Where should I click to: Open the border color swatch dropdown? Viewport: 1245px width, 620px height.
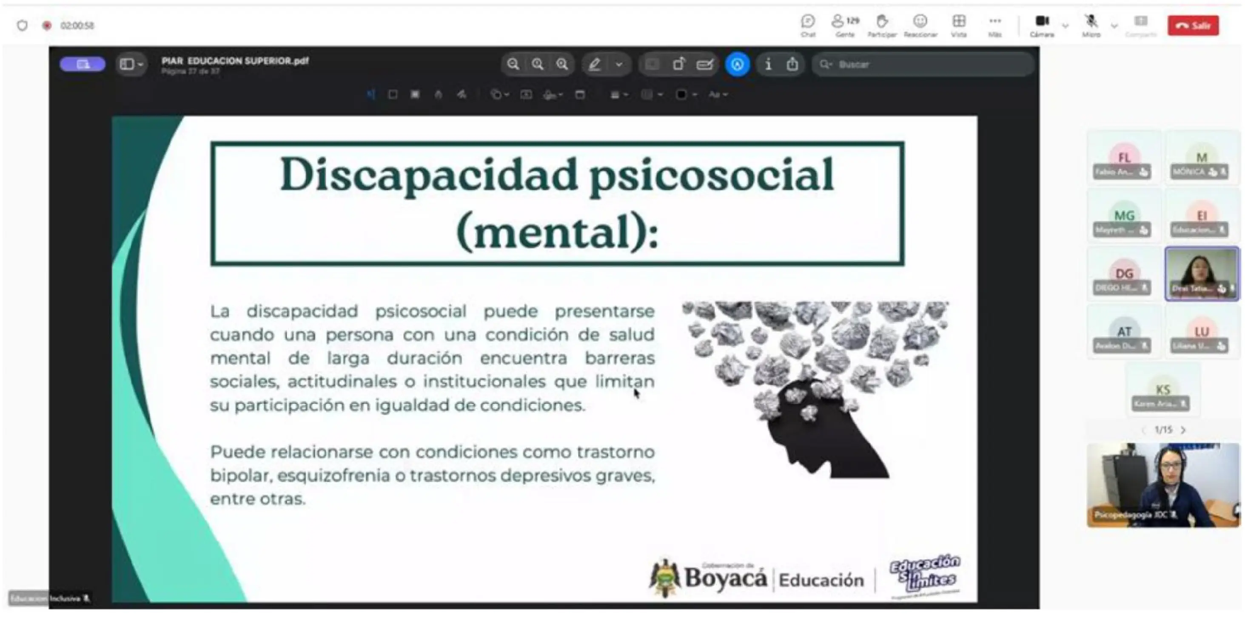click(652, 95)
